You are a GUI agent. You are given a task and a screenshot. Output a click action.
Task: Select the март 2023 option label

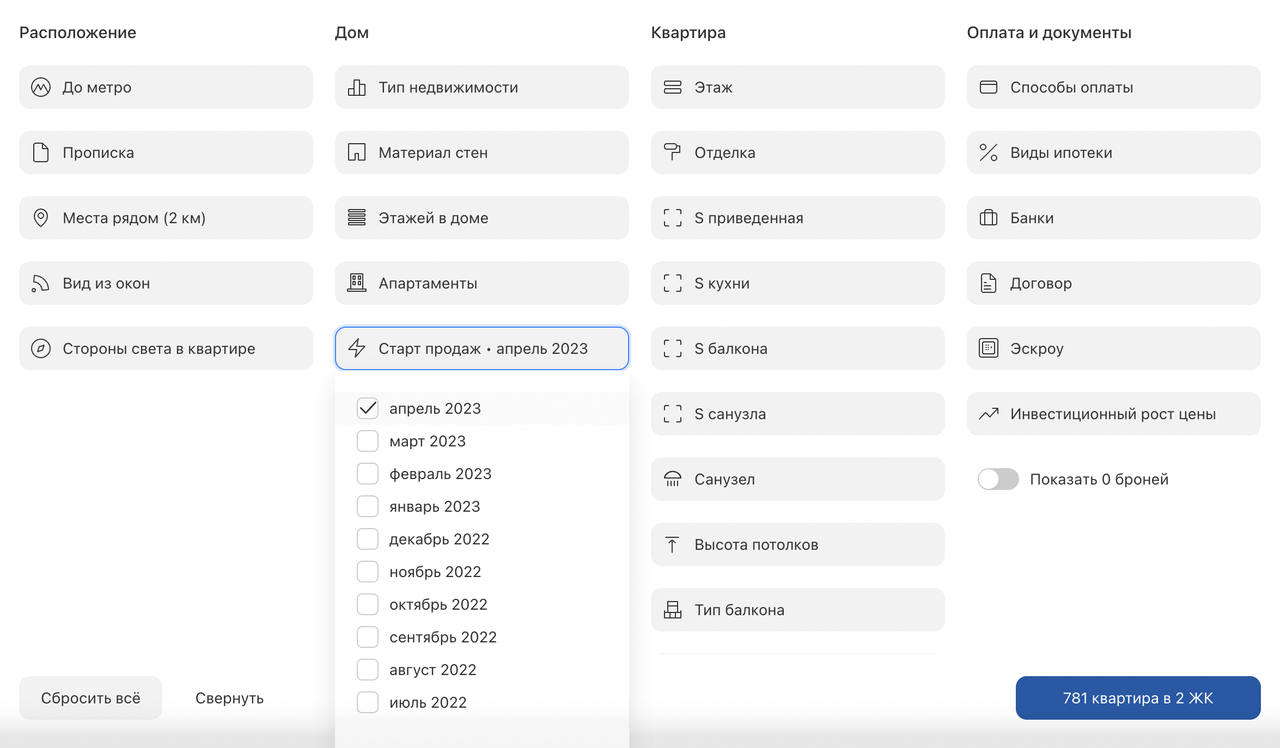428,441
